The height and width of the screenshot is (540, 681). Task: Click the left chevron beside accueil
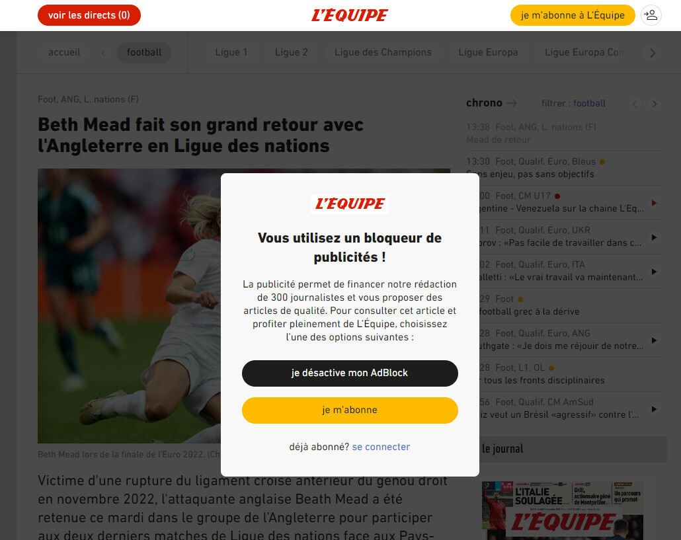[103, 53]
